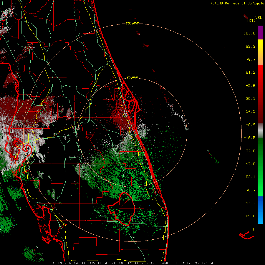The height and width of the screenshot is (265, 265).
Task: Select the 45.6 velocity scale value
Action: [251, 85]
